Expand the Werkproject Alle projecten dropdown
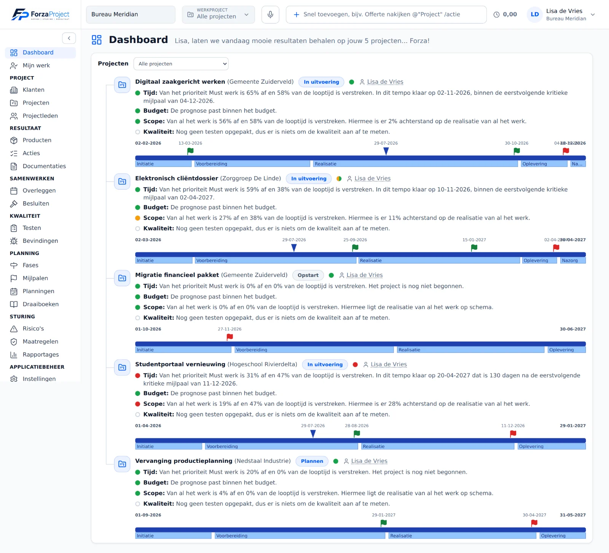 click(x=218, y=14)
